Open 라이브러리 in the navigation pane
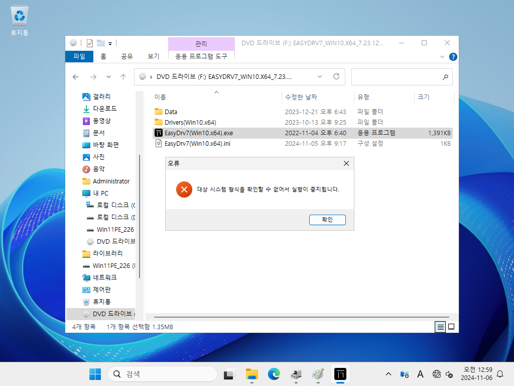This screenshot has width=514, height=386. tap(102, 253)
